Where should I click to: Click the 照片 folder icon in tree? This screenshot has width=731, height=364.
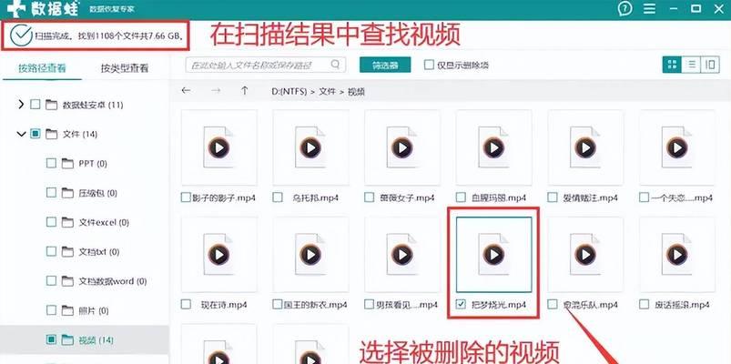coord(68,310)
